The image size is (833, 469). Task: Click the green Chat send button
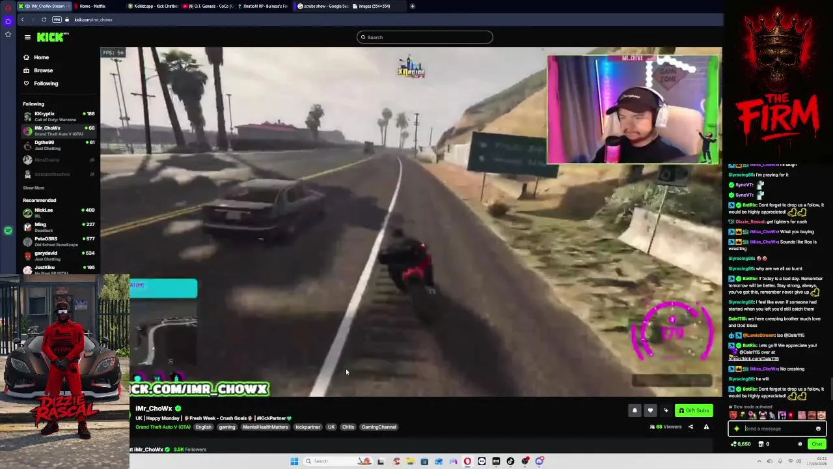coord(817,444)
